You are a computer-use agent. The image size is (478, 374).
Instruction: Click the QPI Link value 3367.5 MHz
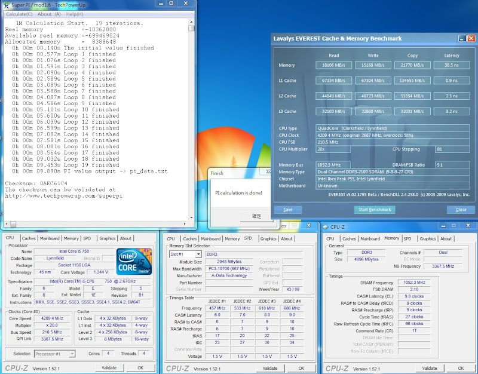(x=52, y=339)
